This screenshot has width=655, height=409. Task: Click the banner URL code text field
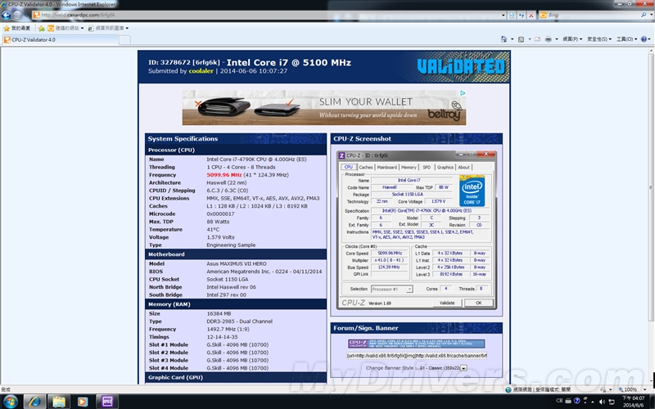pyautogui.click(x=417, y=356)
